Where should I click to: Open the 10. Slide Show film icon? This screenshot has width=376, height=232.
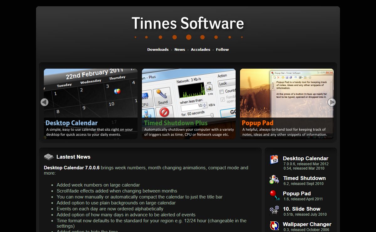(274, 211)
